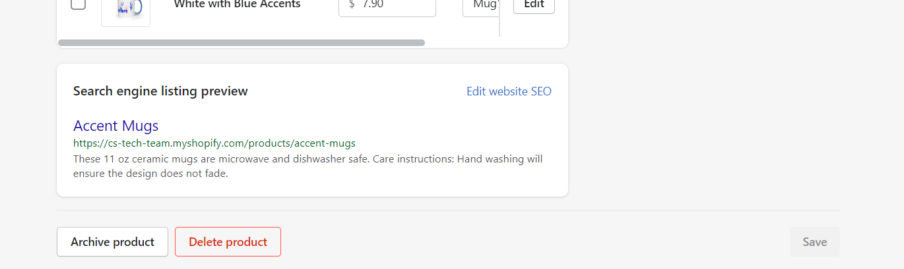Screen dimensions: 904x269
Task: Click the Save button
Action: (x=814, y=242)
